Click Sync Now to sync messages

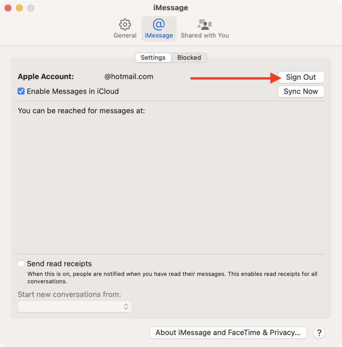pos(301,91)
